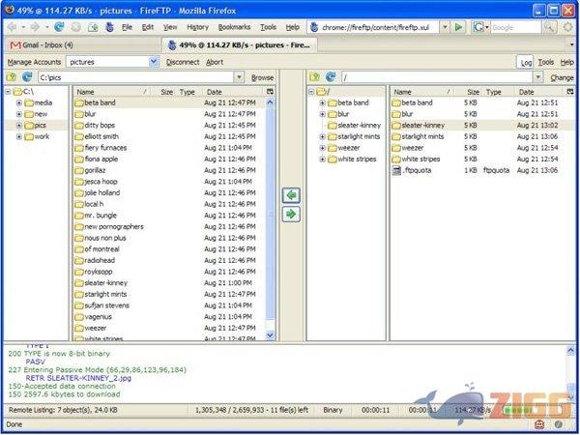The height and width of the screenshot is (435, 580).
Task: Click log panel scroll up arrow
Action: [570, 350]
